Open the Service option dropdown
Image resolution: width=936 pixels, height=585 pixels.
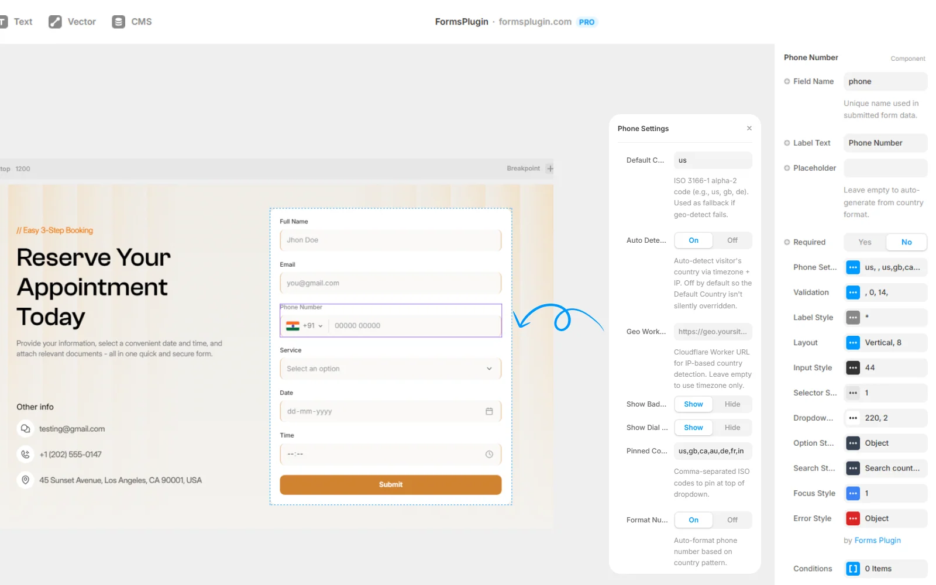point(390,369)
